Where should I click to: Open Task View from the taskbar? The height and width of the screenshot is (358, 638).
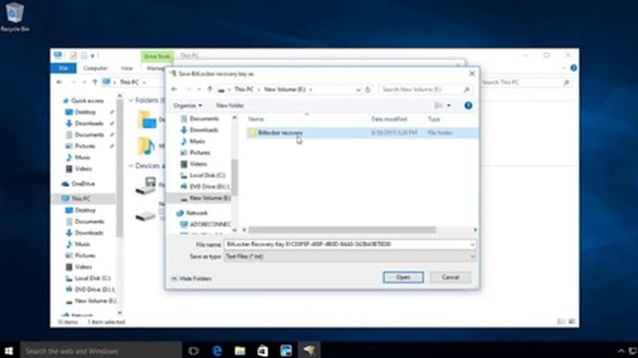tap(193, 351)
